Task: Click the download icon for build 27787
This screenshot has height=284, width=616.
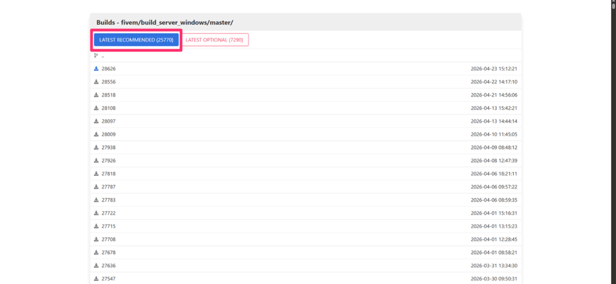Action: [96, 187]
